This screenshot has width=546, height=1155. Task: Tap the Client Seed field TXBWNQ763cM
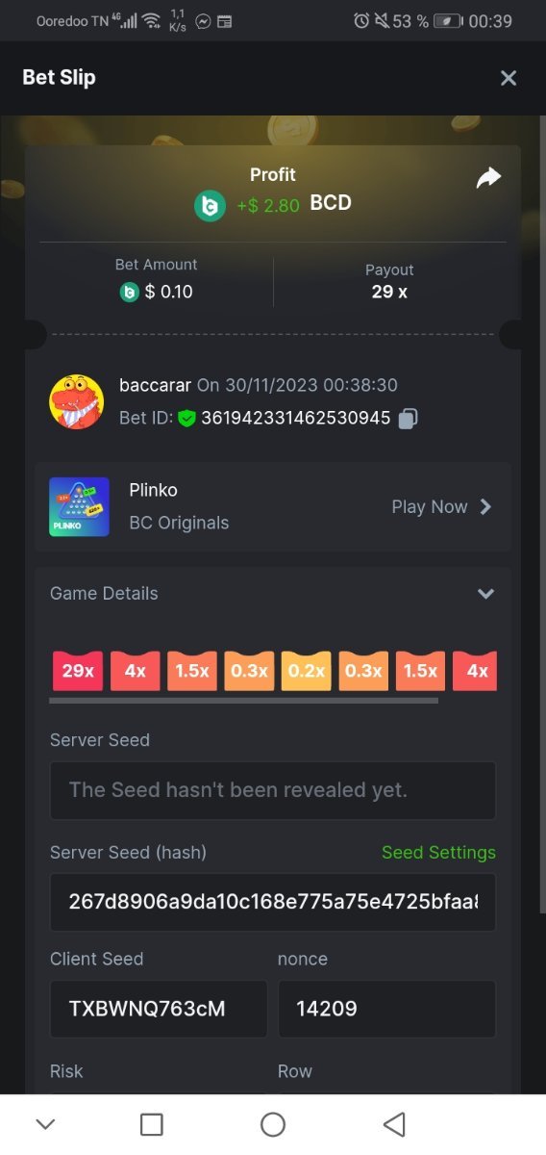159,1009
